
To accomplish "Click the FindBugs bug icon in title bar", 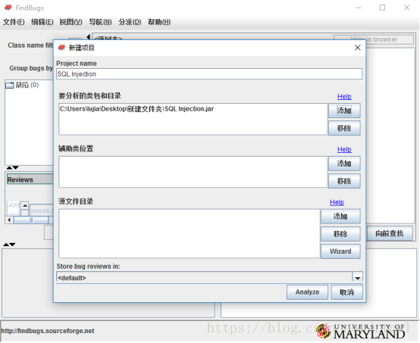I will click(8, 8).
